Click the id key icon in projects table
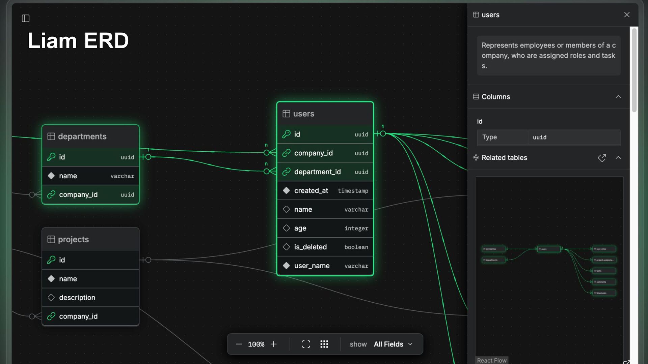 click(x=51, y=260)
